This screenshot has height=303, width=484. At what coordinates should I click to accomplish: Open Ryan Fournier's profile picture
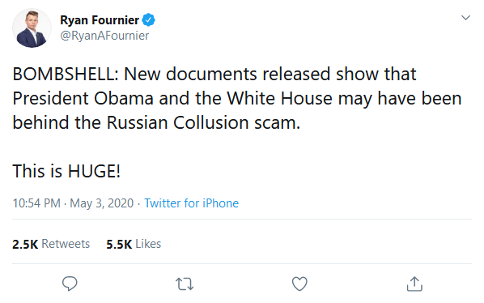pyautogui.click(x=32, y=28)
